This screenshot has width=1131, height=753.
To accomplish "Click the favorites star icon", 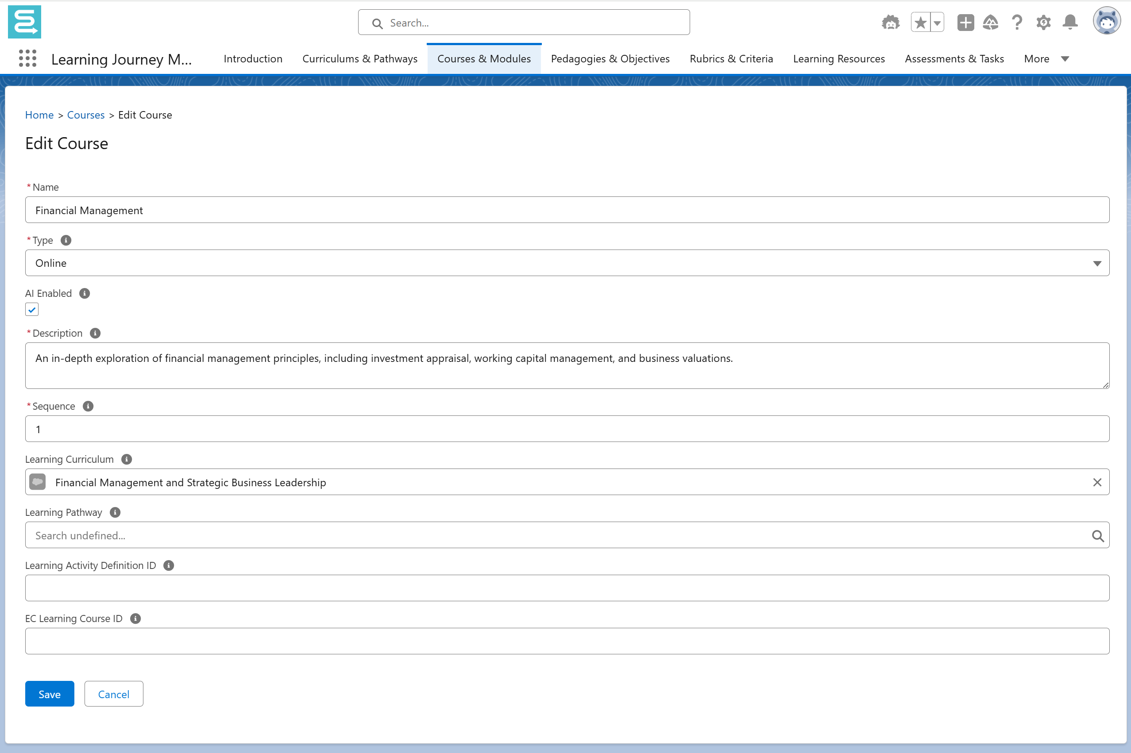I will click(x=920, y=23).
